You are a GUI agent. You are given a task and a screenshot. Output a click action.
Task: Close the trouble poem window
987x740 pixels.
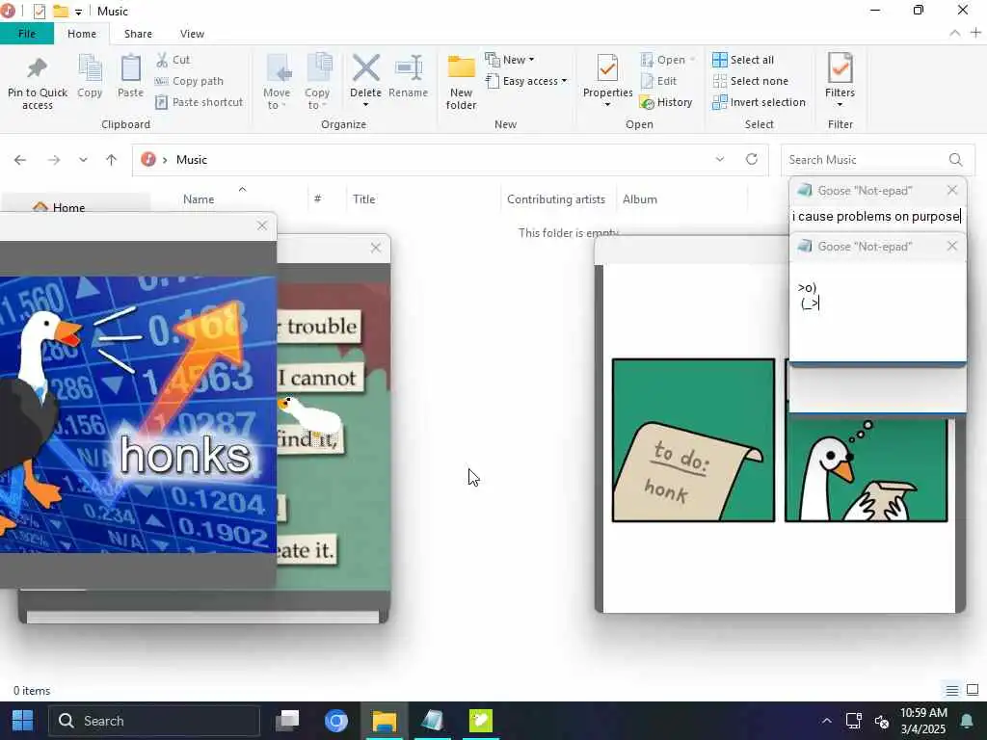[376, 248]
